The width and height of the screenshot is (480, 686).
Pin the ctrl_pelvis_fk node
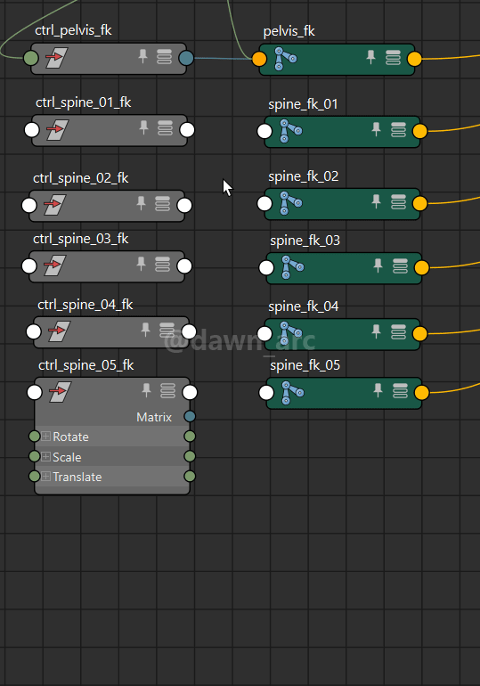[x=142, y=56]
